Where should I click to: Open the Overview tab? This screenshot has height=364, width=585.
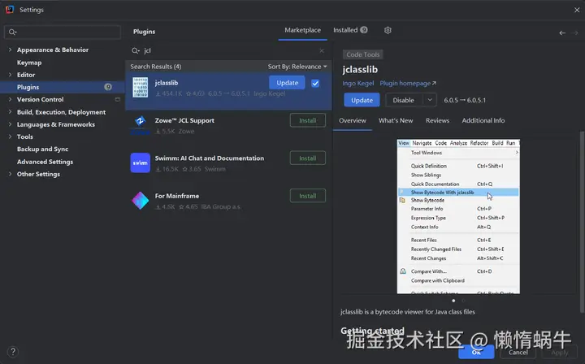pyautogui.click(x=352, y=120)
